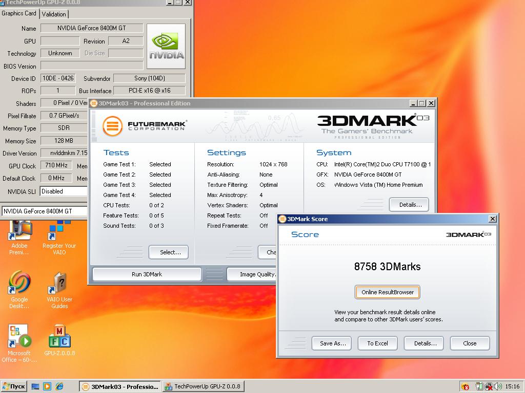525x393 pixels.
Task: Click Image Quality button in 3DMark03
Action: click(x=252, y=274)
